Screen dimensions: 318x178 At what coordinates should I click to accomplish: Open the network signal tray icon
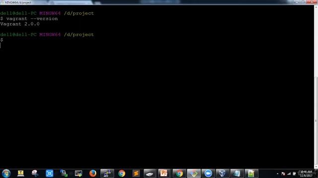(x=289, y=174)
